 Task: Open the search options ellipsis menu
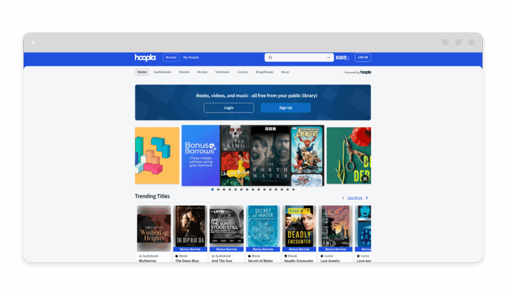pos(328,58)
